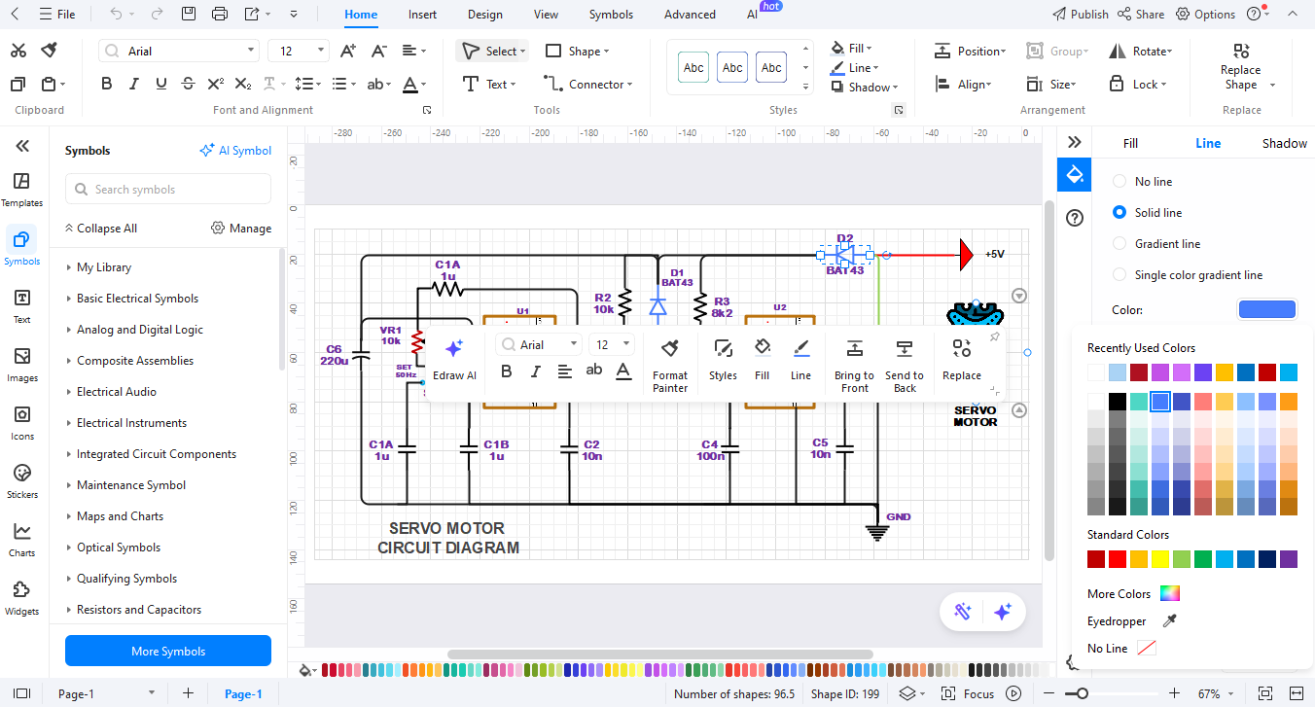Screen dimensions: 1315x707
Task: Choose the black color in the palette
Action: pyautogui.click(x=1117, y=402)
